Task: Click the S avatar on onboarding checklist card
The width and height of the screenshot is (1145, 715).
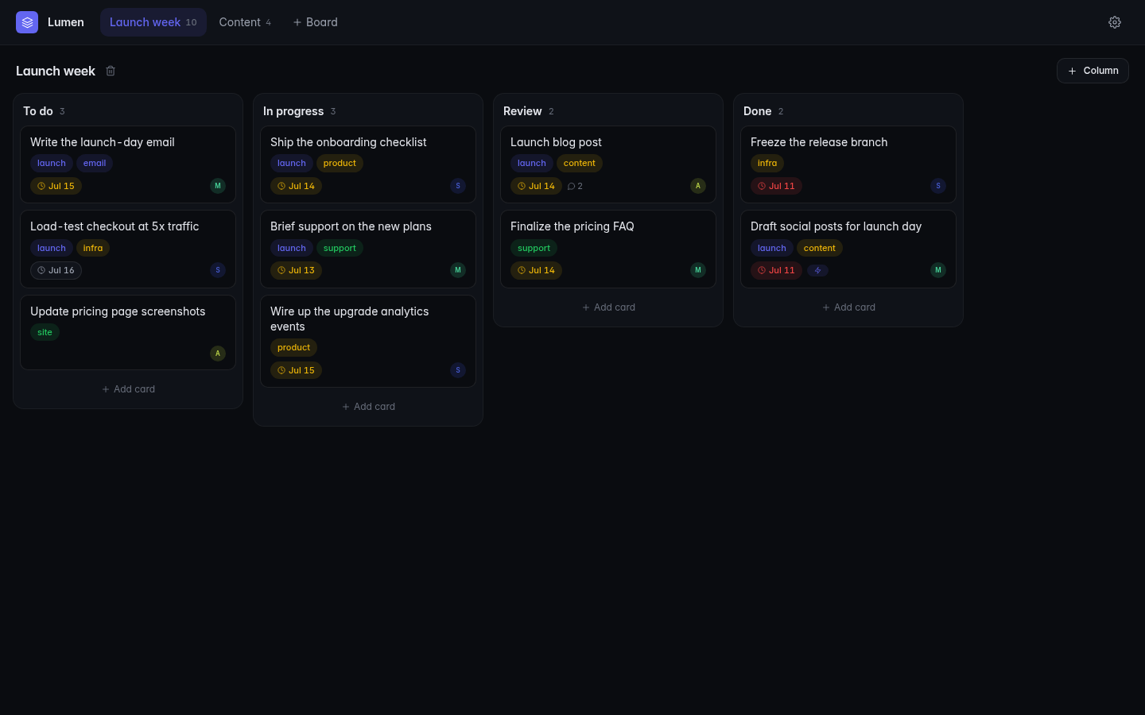Action: click(458, 186)
